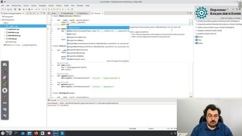Toggle Link with Editor in Package Explorer
This screenshot has height=136, width=242.
(x=31, y=14)
